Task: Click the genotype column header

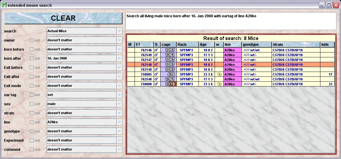Action: click(x=256, y=45)
